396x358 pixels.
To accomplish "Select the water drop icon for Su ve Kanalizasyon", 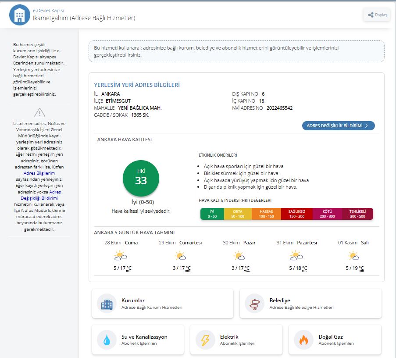I will pos(107,340).
